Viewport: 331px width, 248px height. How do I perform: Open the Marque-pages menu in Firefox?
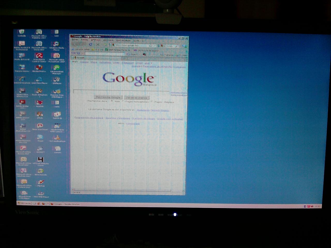123,40
